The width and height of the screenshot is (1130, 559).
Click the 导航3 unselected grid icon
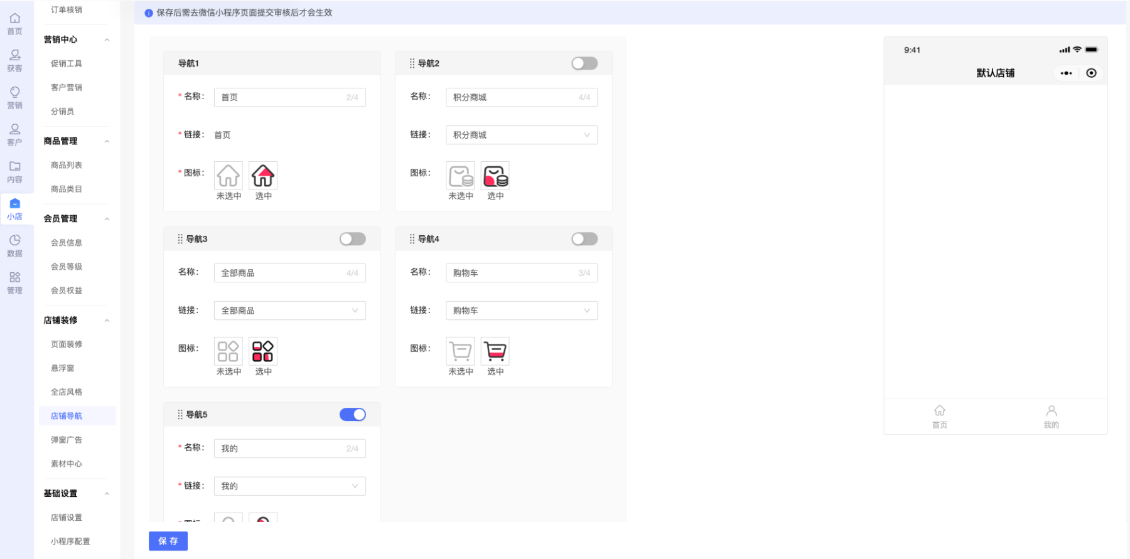point(229,351)
